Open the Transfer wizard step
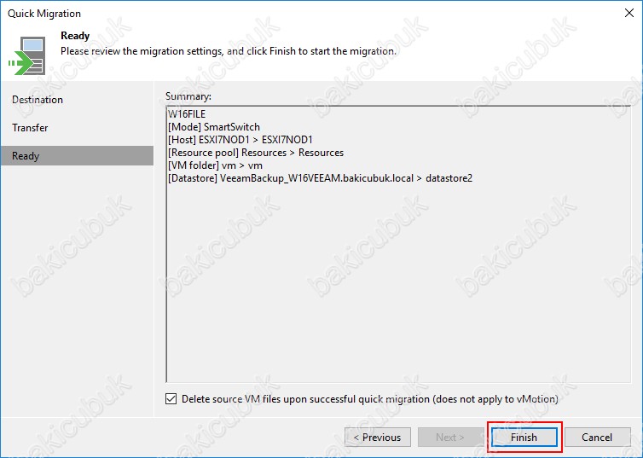Screen dimensions: 643x458 pos(30,128)
